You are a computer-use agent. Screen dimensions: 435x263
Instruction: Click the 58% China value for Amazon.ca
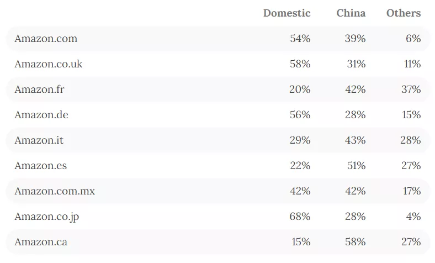tap(354, 242)
